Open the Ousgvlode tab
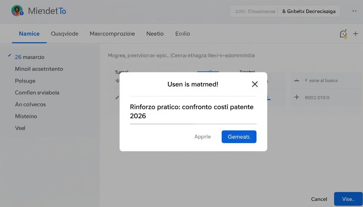The height and width of the screenshot is (207, 363). (65, 34)
